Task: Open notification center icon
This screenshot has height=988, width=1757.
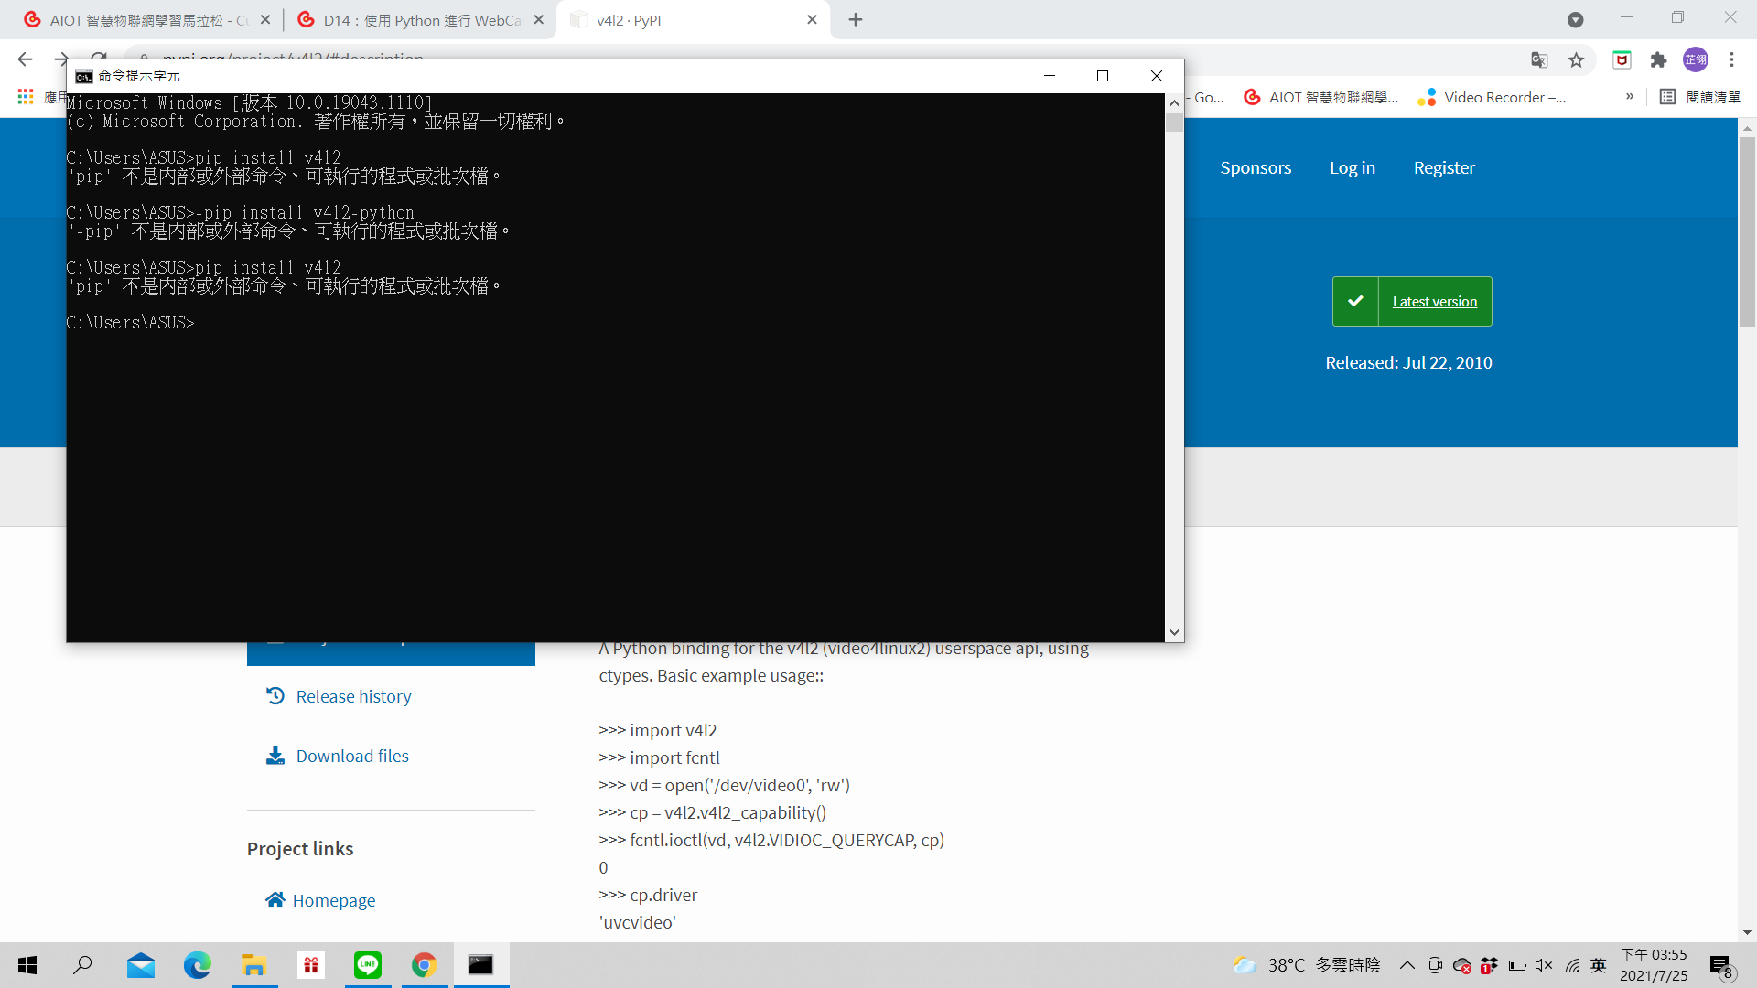Action: (x=1720, y=966)
